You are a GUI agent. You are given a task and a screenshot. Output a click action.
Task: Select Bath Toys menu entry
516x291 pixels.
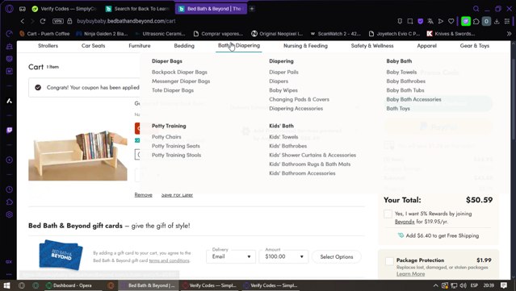pos(398,108)
